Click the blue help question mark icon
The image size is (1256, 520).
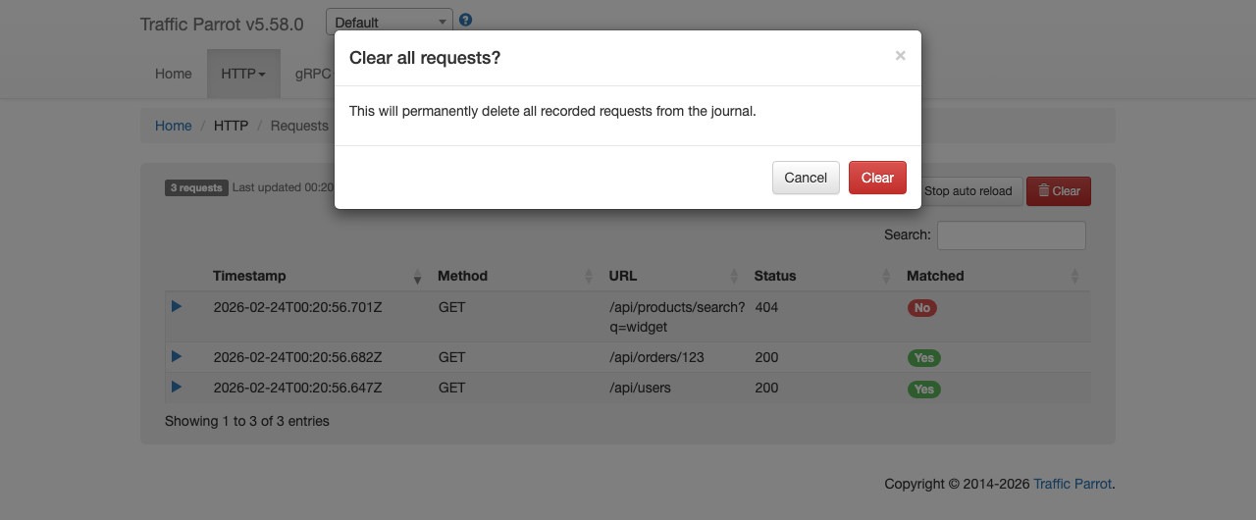click(465, 20)
